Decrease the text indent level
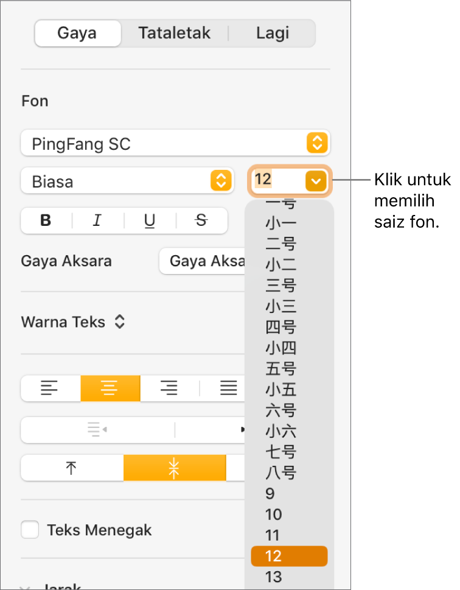 coord(97,429)
